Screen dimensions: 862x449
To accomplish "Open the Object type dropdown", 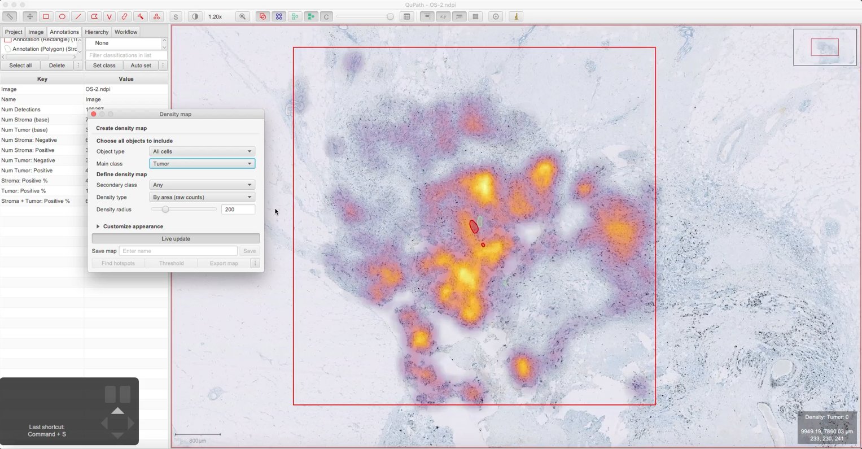I will click(202, 151).
